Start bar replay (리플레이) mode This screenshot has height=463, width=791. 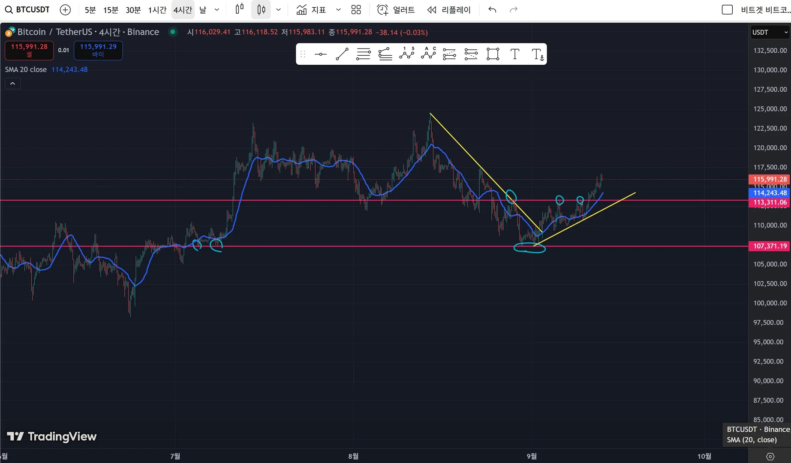449,9
